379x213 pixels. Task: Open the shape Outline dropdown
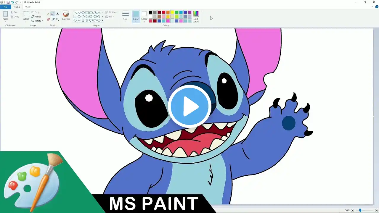tap(112, 12)
